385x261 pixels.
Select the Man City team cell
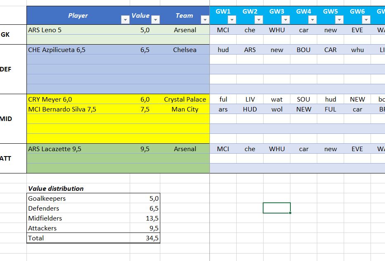tap(185, 109)
